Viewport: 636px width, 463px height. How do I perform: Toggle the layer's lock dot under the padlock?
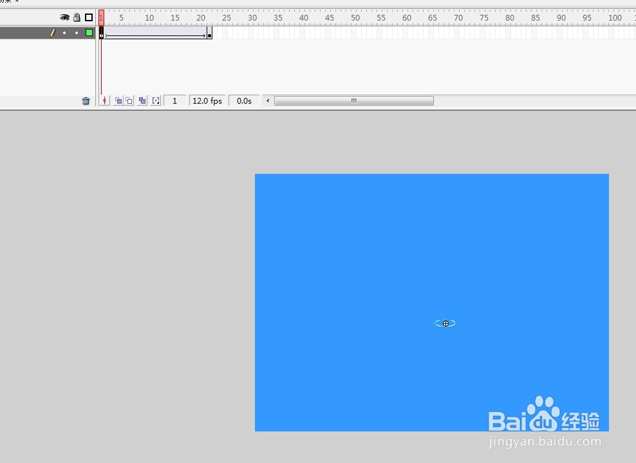[77, 33]
